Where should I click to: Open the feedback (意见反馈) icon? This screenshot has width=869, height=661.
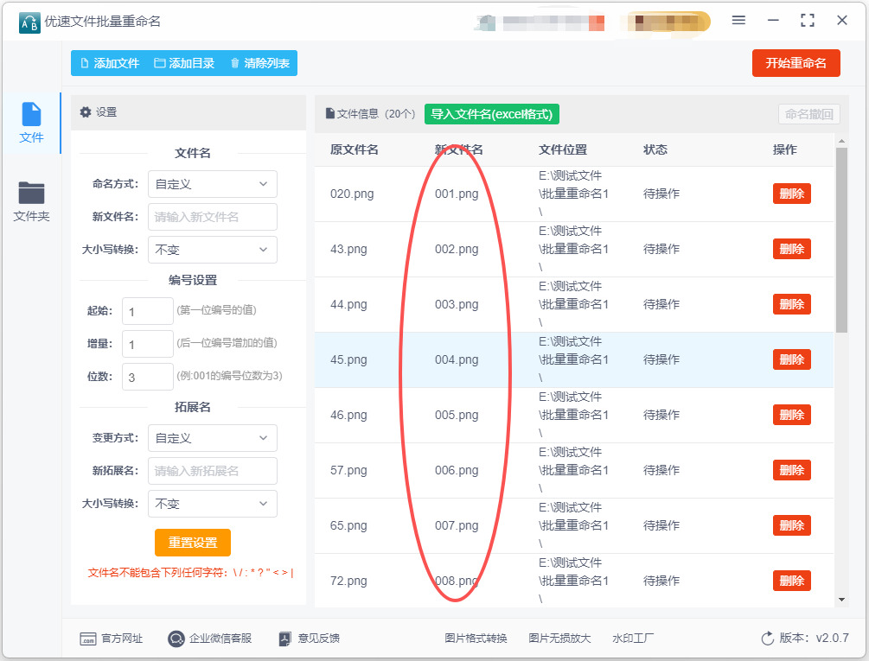tap(287, 639)
